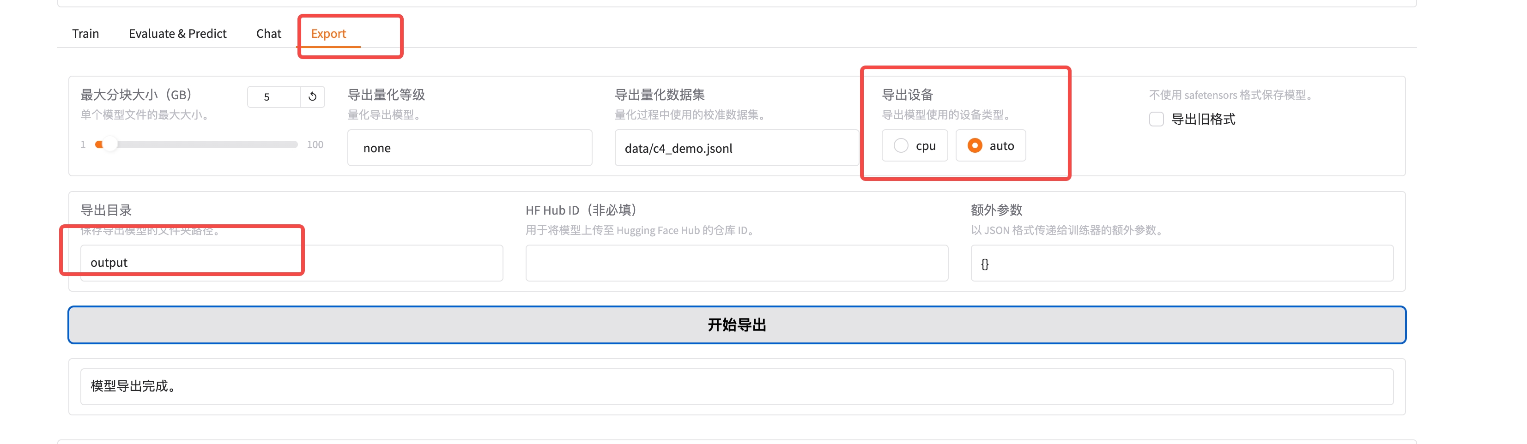
Task: Enable the 导出旧格式 checkbox
Action: [x=1157, y=120]
